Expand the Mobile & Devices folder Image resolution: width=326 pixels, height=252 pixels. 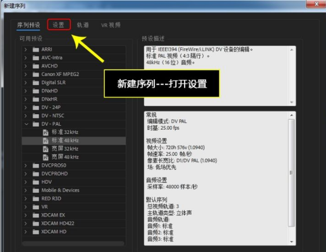point(26,190)
